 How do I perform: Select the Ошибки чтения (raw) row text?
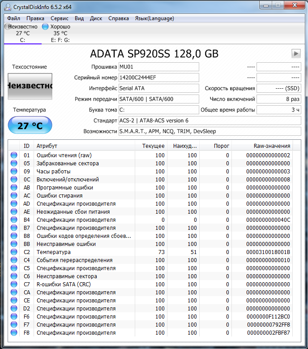[64, 155]
